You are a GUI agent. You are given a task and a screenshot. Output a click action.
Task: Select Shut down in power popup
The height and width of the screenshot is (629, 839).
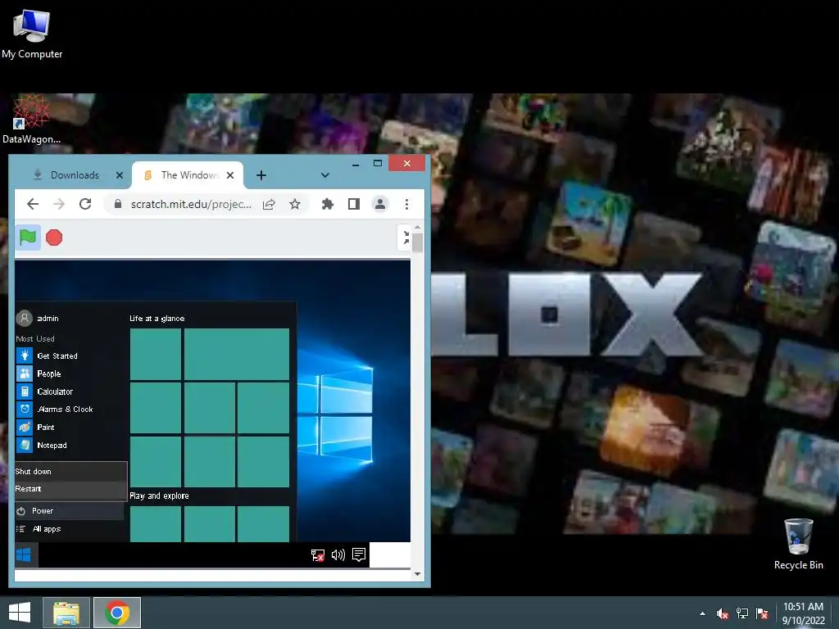pyautogui.click(x=71, y=471)
